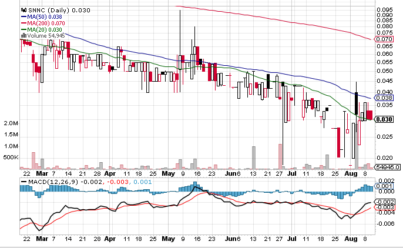Click the 0.065 price axis label
This screenshot has width=403, height=248.
[x=385, y=46]
